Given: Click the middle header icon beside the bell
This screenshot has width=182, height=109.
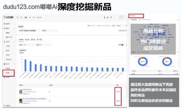Looking at the screenshot, I should tap(108, 17).
